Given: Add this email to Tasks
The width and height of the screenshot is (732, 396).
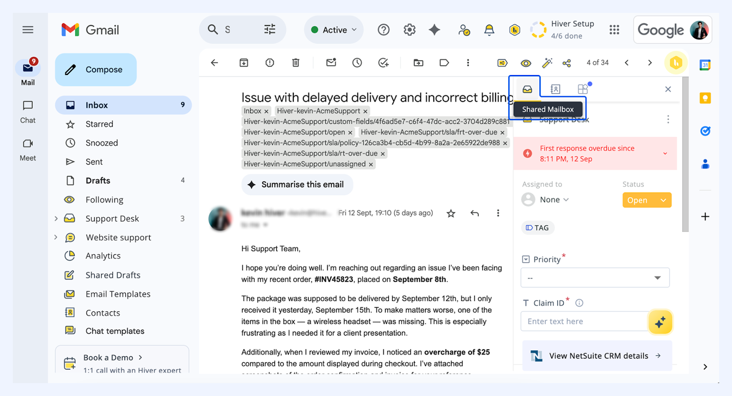Looking at the screenshot, I should point(383,63).
